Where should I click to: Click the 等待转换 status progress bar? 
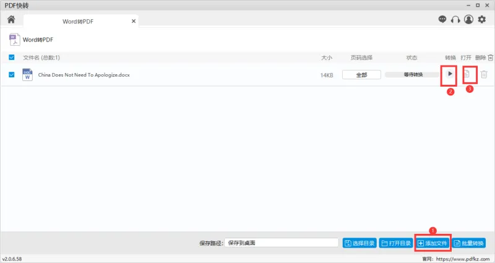[x=412, y=74]
